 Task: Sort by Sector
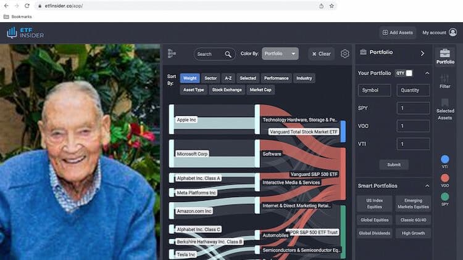[211, 78]
